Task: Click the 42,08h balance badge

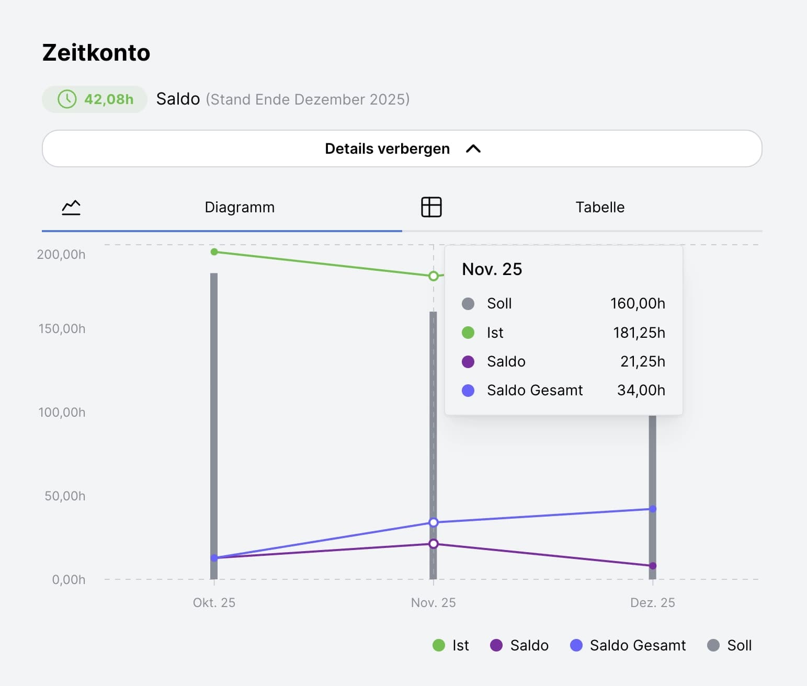Action: point(95,99)
